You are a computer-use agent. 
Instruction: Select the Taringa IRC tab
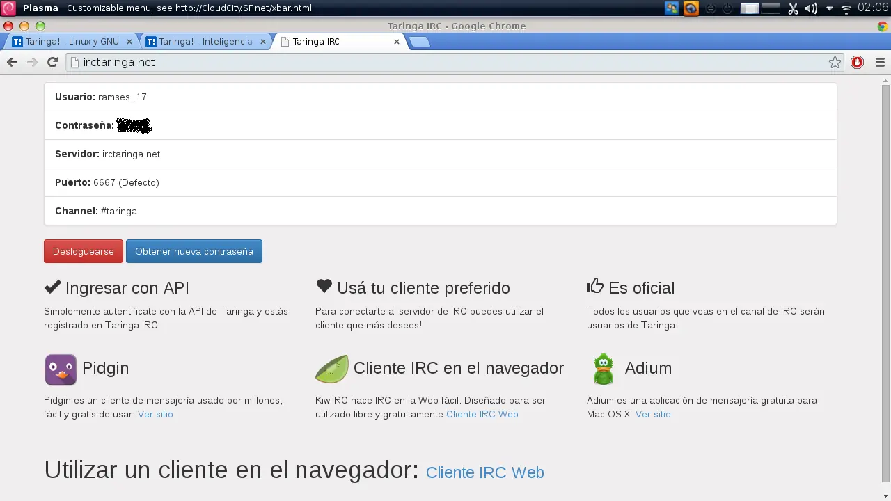(340, 42)
